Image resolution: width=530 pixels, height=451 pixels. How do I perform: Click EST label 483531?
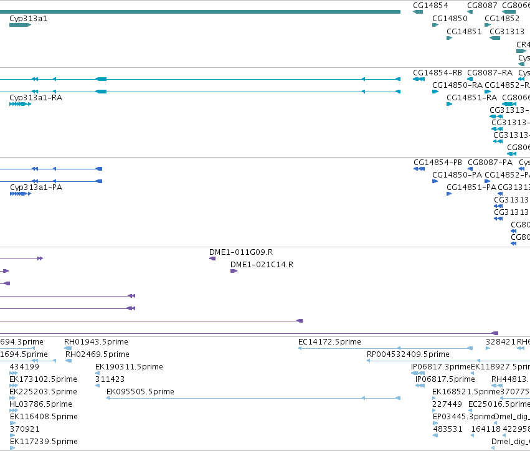tap(448, 429)
